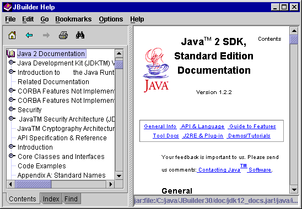Select Code Examples tree item
The image size is (302, 209).
point(42,166)
